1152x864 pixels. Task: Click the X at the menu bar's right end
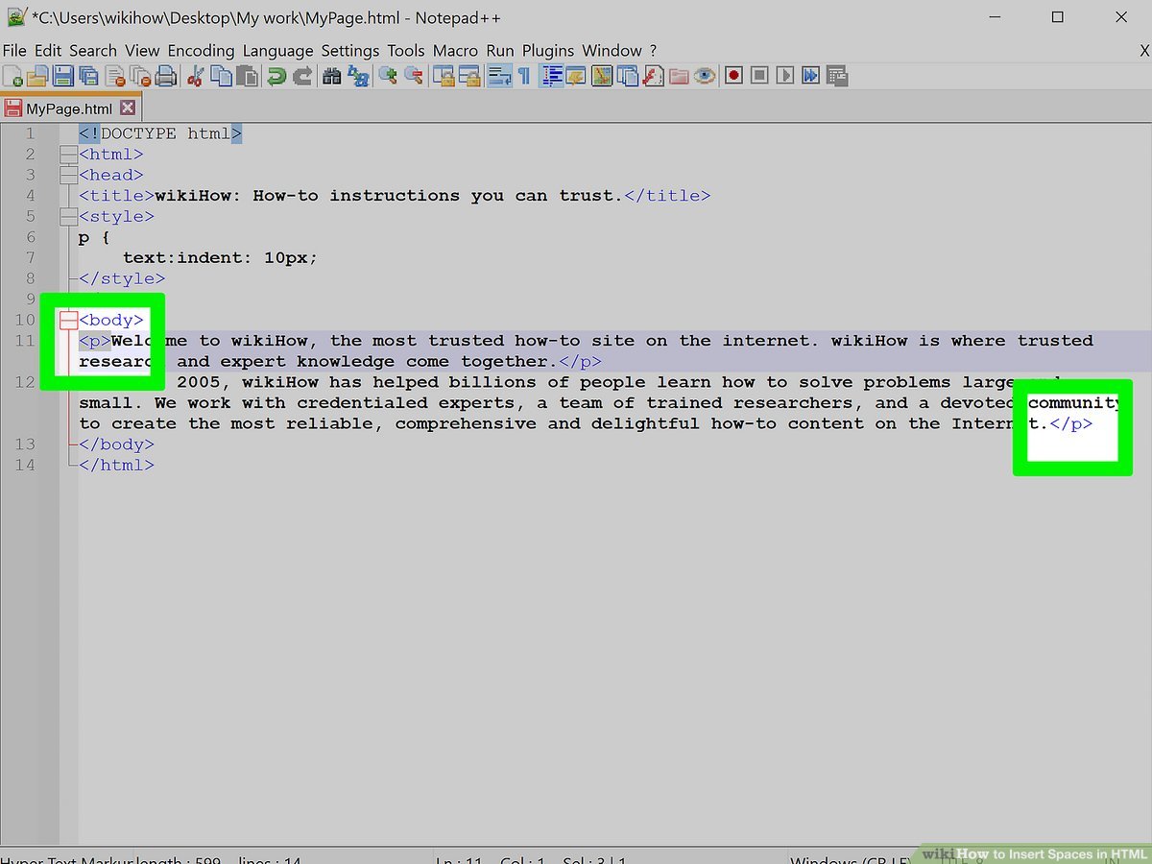[1144, 51]
